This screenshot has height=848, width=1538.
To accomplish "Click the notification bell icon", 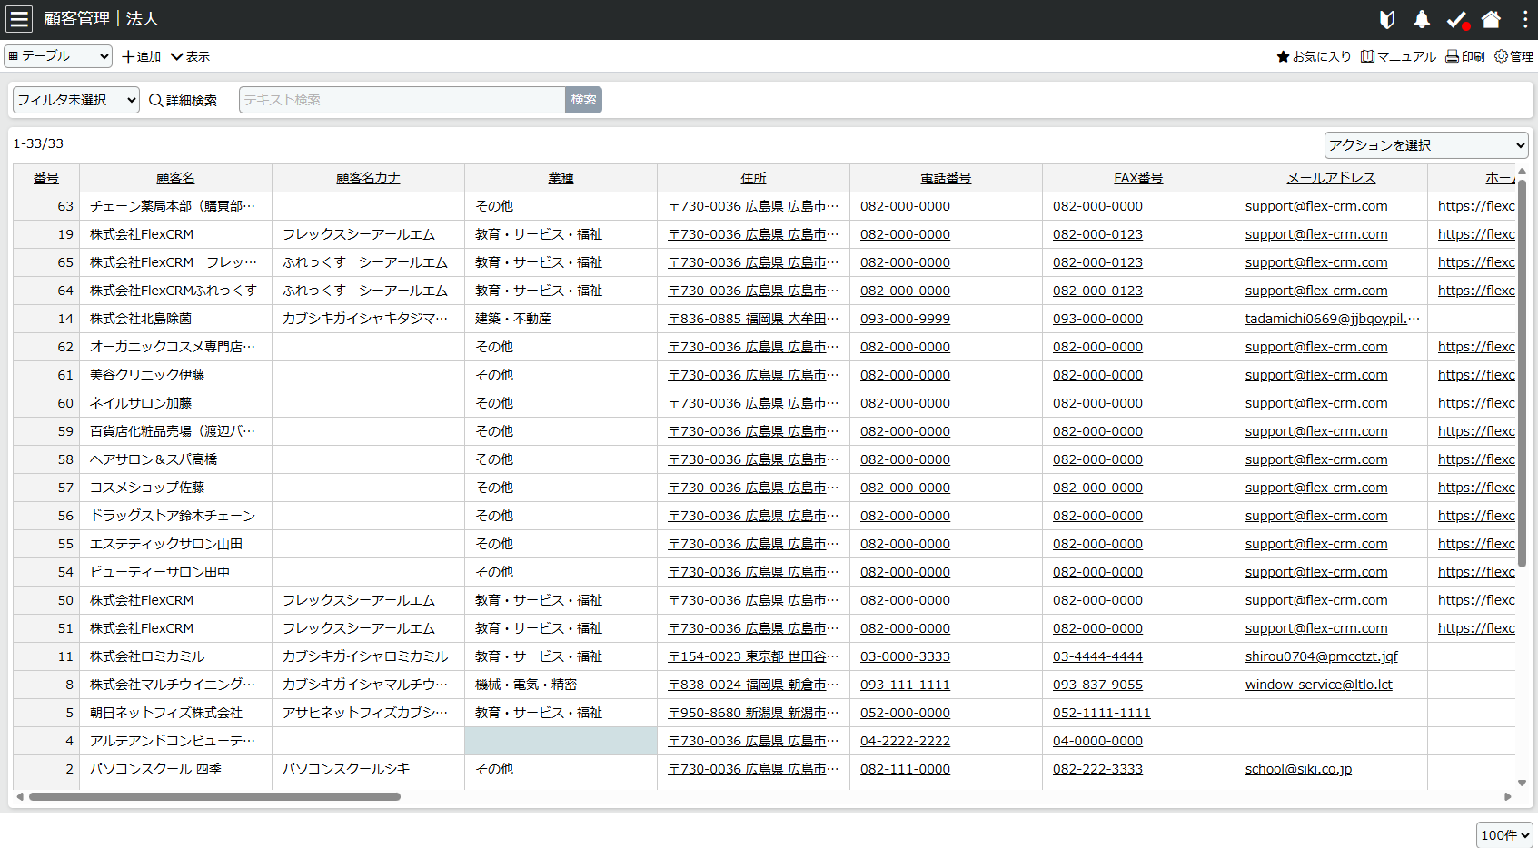I will [1422, 18].
